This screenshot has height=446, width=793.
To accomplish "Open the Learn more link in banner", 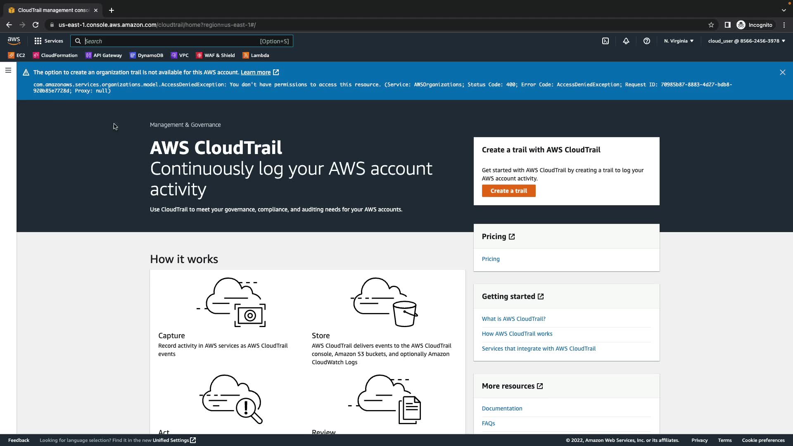I will coord(255,72).
